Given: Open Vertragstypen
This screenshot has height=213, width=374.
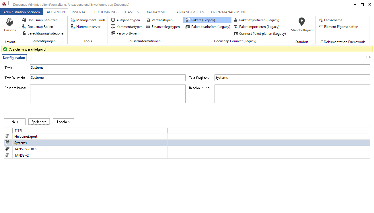Looking at the screenshot, I should pyautogui.click(x=159, y=20).
